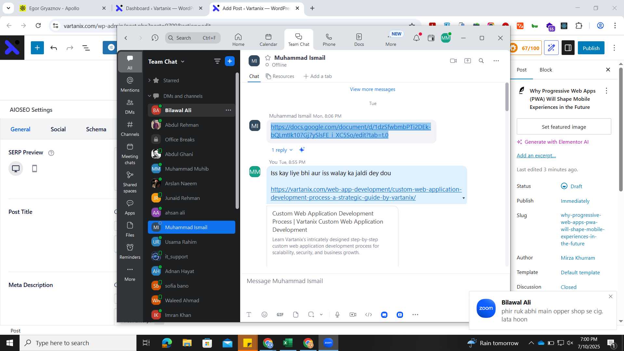Select mobile SERP preview
Screen dimensions: 624x351
pyautogui.click(x=34, y=168)
